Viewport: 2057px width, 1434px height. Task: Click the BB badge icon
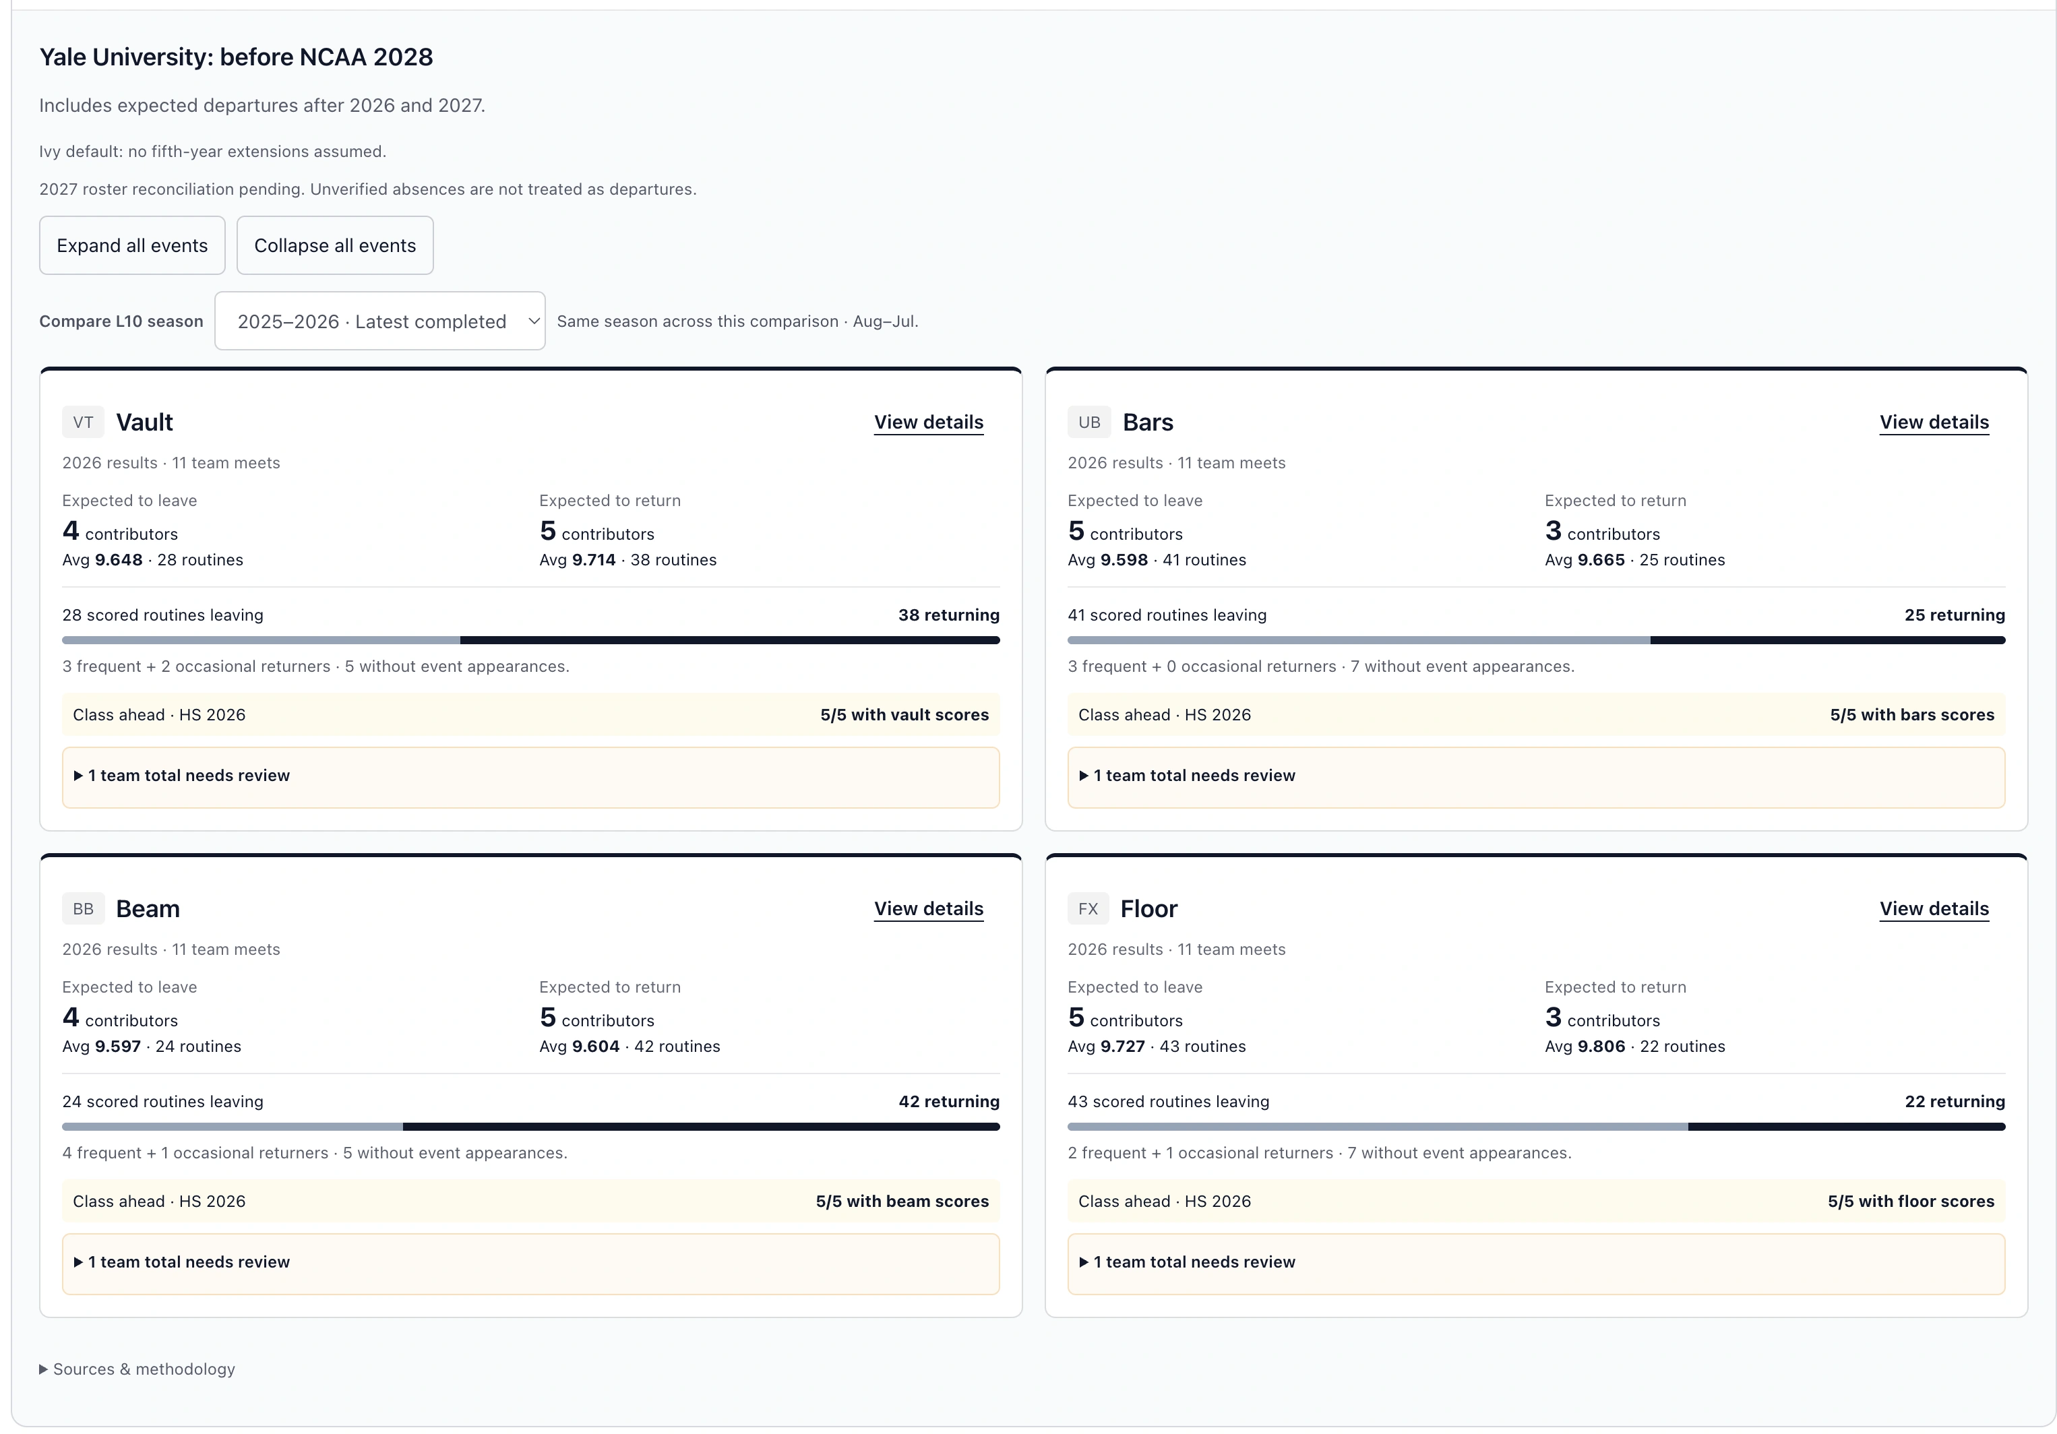(x=84, y=908)
